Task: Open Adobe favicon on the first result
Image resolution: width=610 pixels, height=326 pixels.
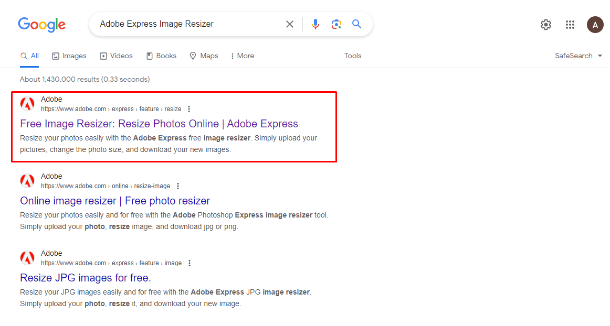Action: (27, 103)
